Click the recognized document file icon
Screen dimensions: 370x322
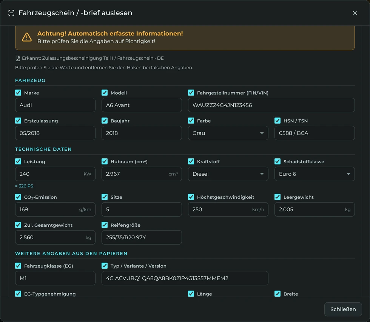click(18, 58)
